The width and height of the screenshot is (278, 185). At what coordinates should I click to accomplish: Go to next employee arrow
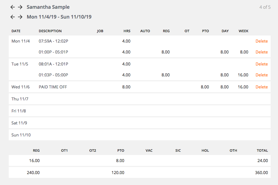click(x=20, y=7)
